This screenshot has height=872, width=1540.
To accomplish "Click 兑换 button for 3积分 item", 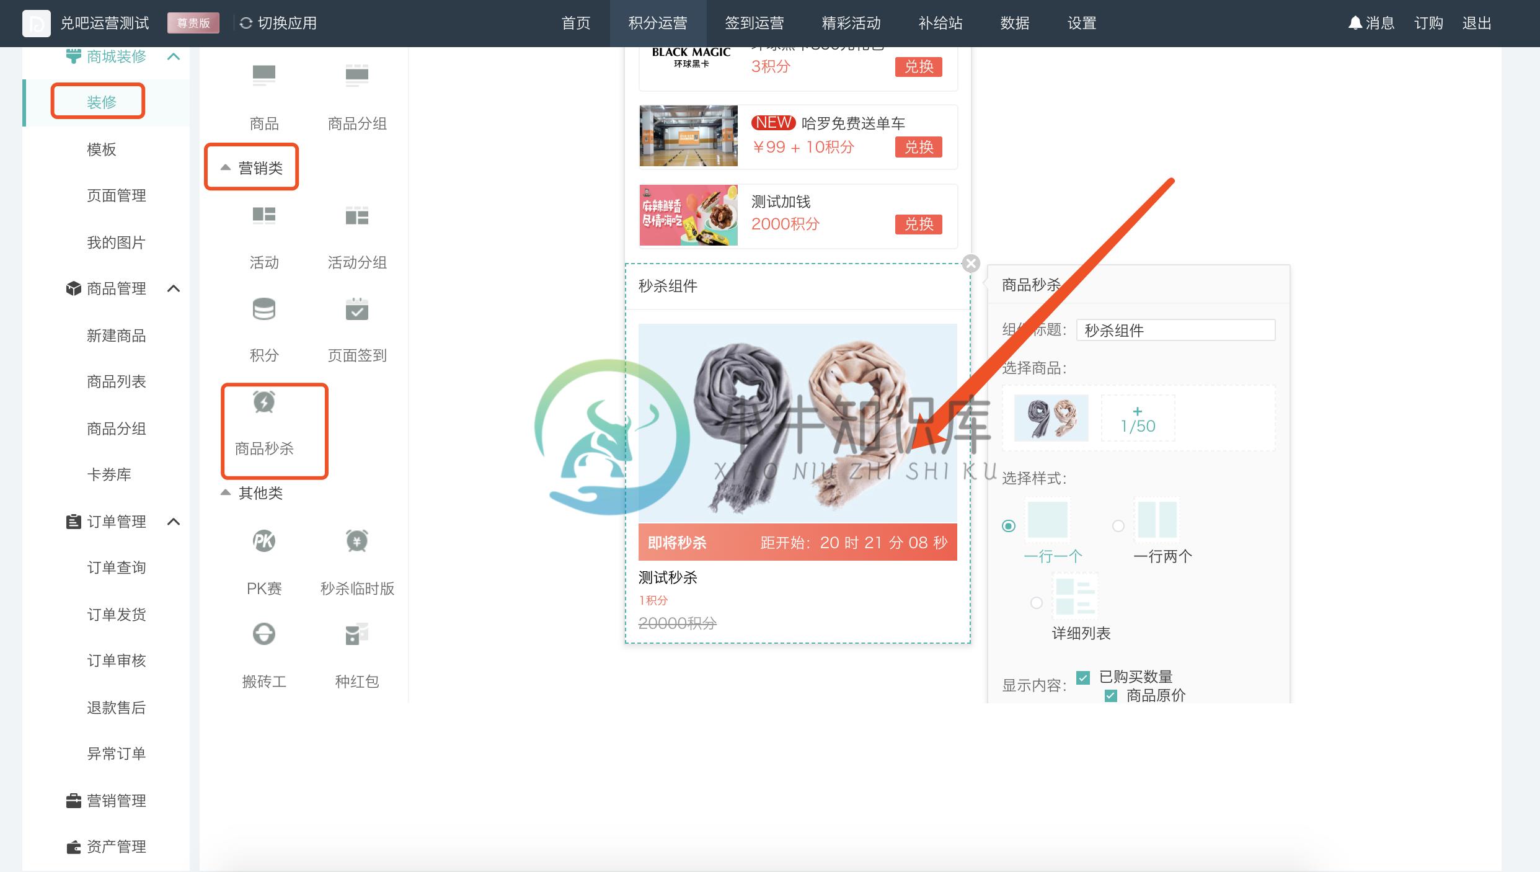I will tap(919, 66).
